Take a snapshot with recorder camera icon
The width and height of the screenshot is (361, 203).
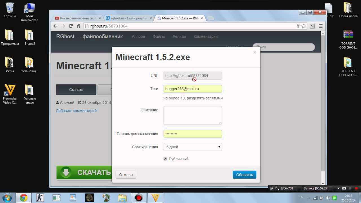pyautogui.click(x=344, y=188)
